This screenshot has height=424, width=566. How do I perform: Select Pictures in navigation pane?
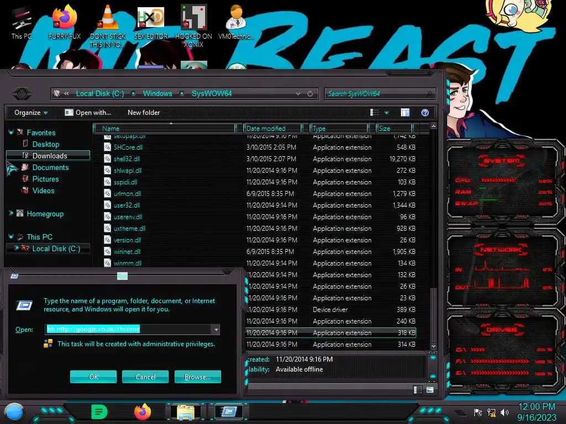click(x=45, y=179)
